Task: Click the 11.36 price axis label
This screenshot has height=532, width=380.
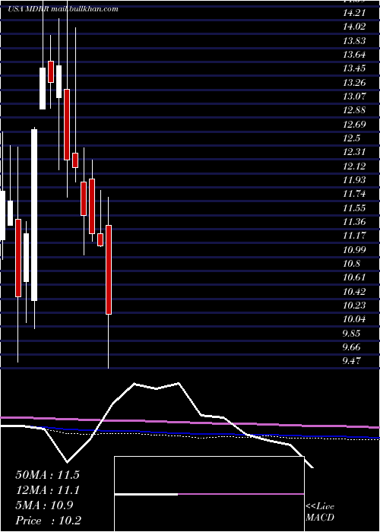Action: (x=354, y=222)
